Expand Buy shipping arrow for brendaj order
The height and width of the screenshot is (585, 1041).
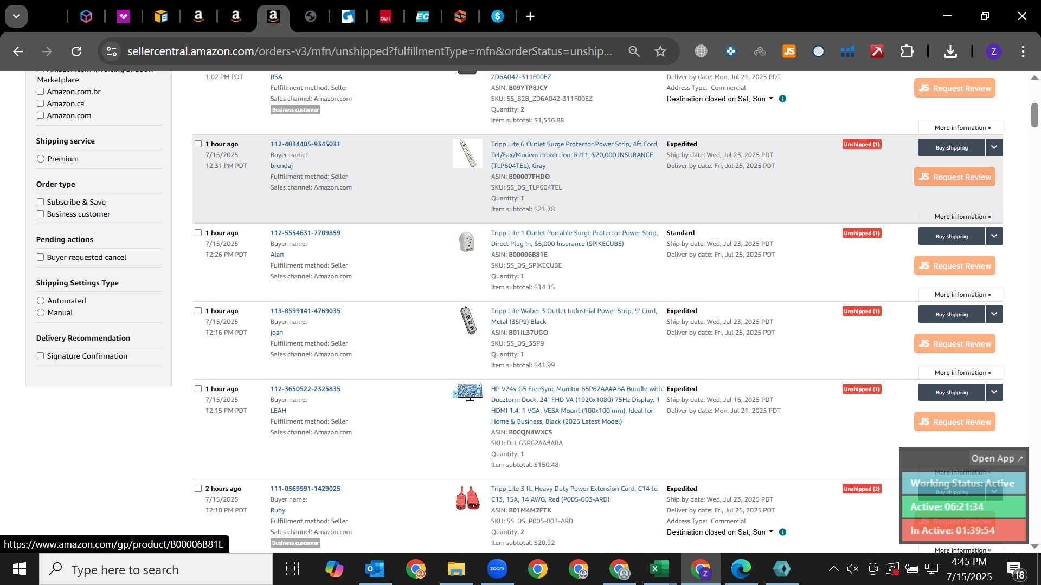click(x=994, y=147)
